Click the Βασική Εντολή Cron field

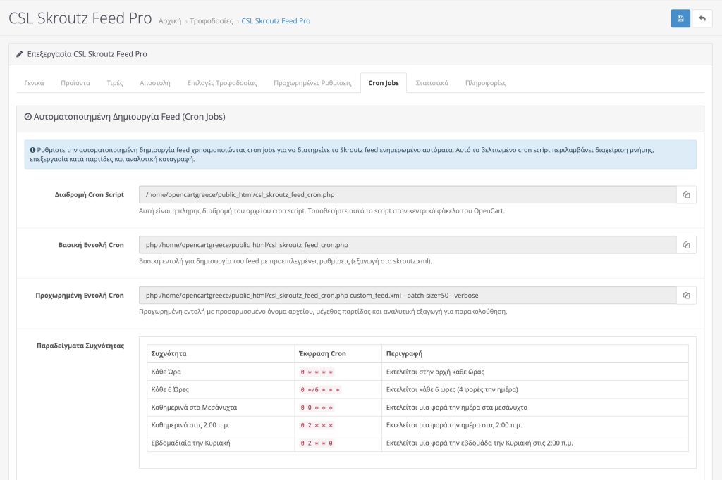[x=408, y=245]
